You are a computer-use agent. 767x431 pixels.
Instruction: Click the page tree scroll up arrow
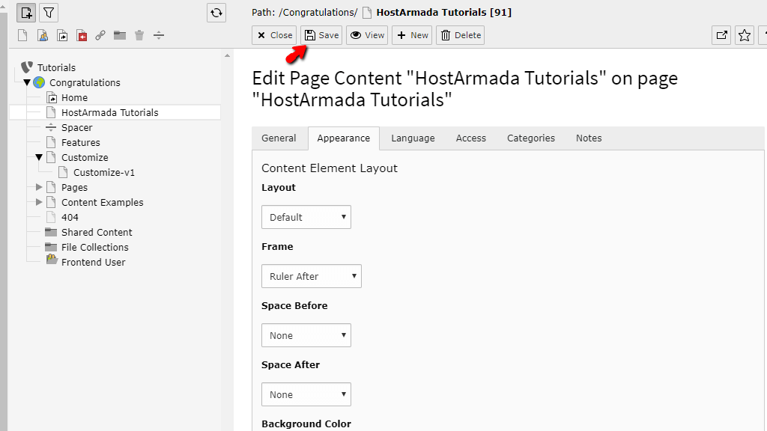(227, 55)
